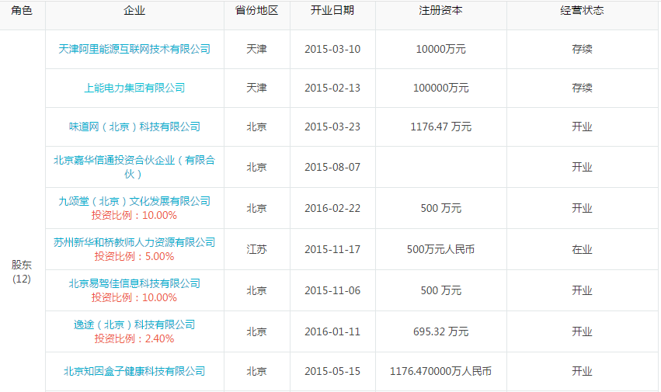This screenshot has width=661, height=392.
Task: Open 九颂堂（北京）文化发展有限公司 link
Action: tap(134, 201)
